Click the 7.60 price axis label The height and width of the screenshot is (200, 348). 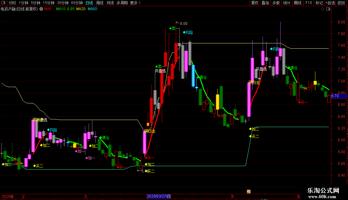[341, 46]
